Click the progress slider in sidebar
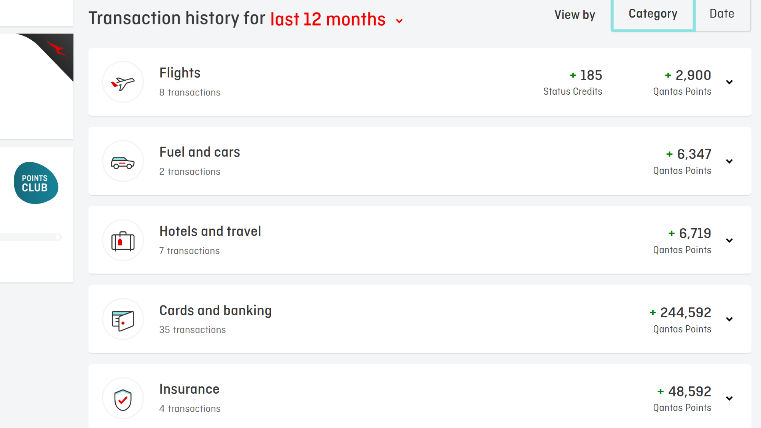761x428 pixels. point(30,237)
